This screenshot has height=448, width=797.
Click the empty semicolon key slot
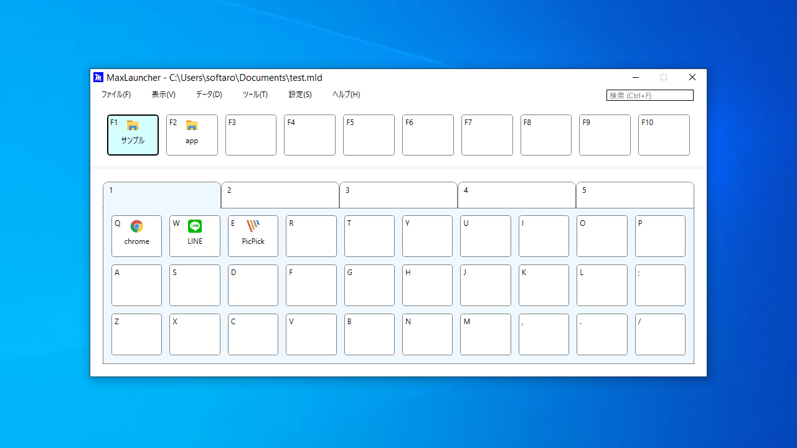(660, 285)
